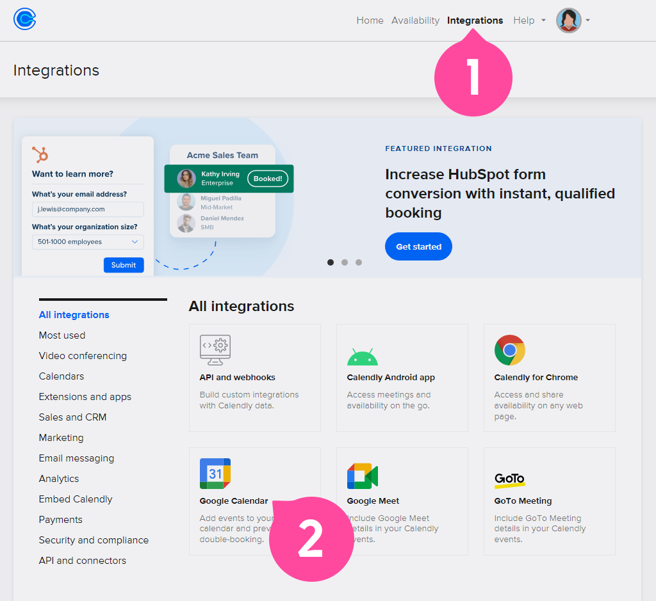The image size is (656, 601).
Task: Open the Embed Calendly category
Action: pyautogui.click(x=76, y=499)
